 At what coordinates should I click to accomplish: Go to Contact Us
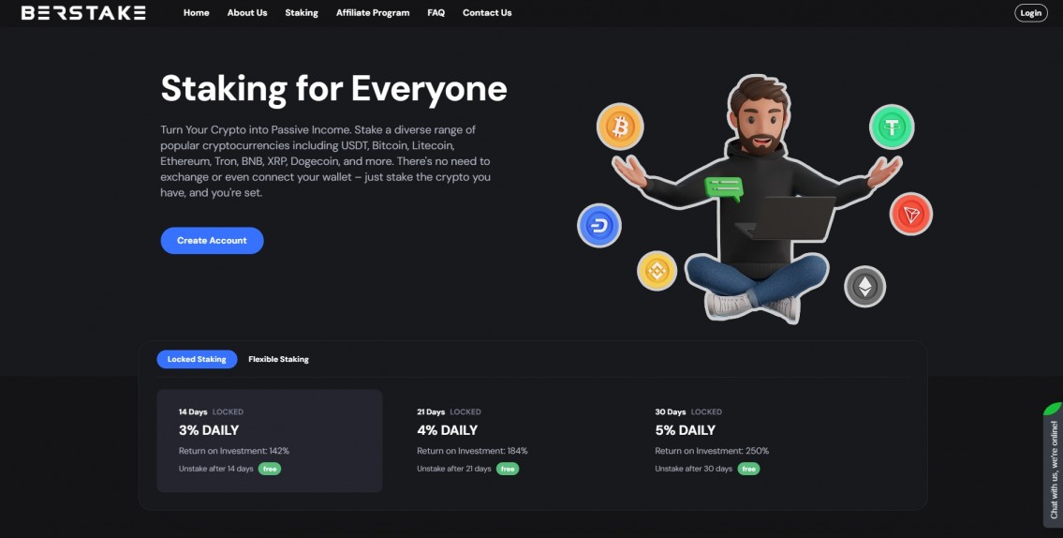pyautogui.click(x=487, y=13)
